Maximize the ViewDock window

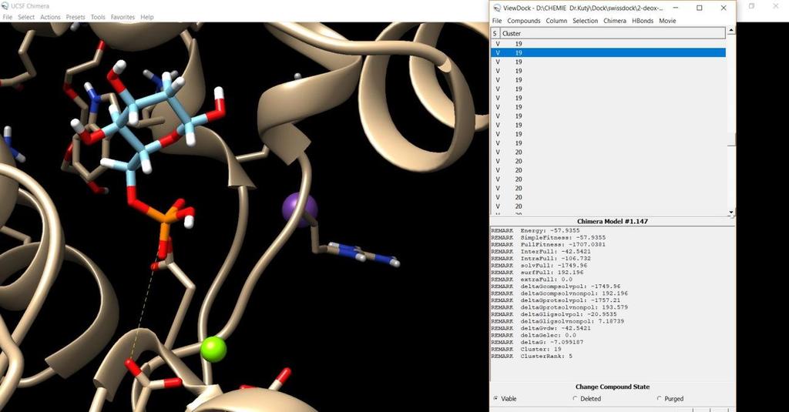700,8
